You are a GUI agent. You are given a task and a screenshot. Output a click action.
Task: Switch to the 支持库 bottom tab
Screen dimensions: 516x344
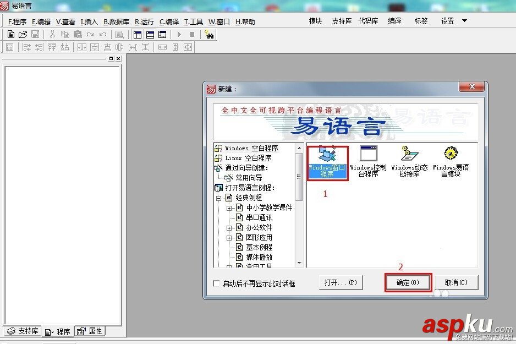click(23, 331)
